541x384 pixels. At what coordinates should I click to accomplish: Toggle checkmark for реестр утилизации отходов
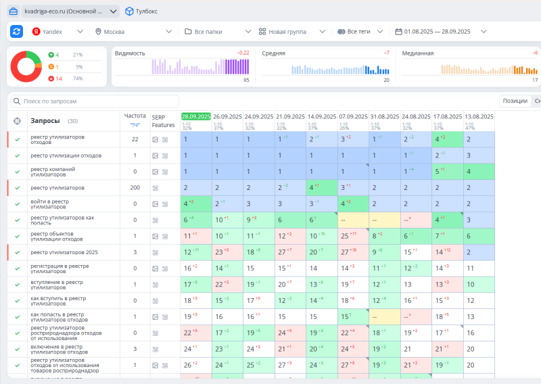18,155
